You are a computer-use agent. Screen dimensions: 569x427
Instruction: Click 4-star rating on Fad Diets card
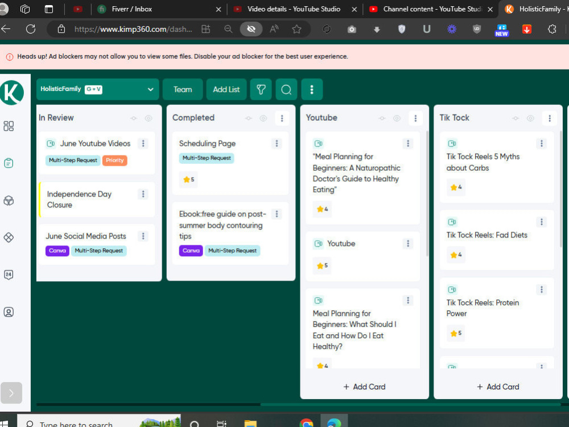(x=456, y=255)
